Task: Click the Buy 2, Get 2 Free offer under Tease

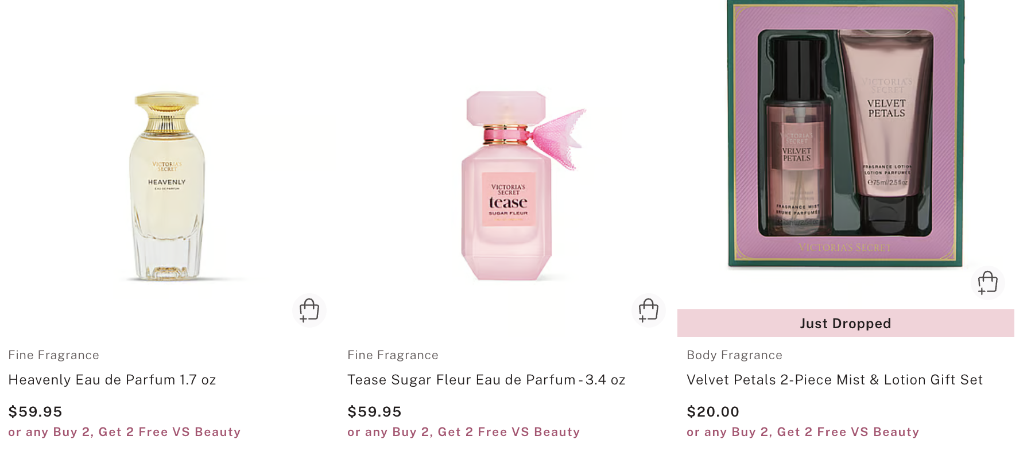Action: (x=464, y=432)
